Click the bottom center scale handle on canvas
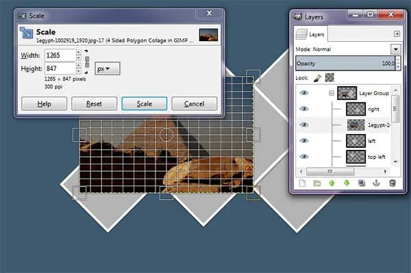 click(x=166, y=193)
